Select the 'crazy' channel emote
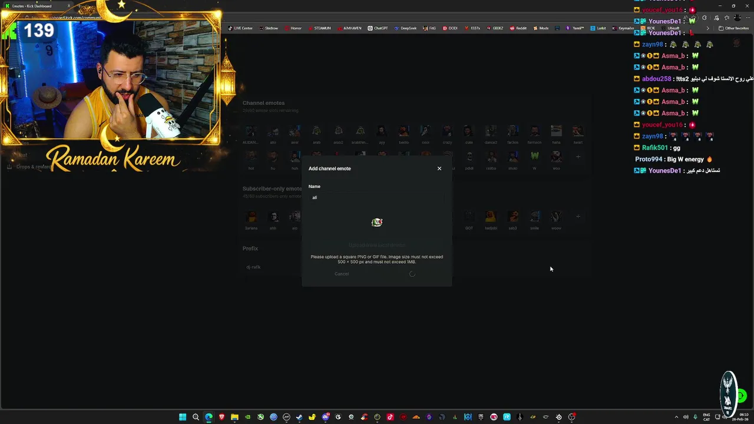Image resolution: width=754 pixels, height=424 pixels. 447,131
